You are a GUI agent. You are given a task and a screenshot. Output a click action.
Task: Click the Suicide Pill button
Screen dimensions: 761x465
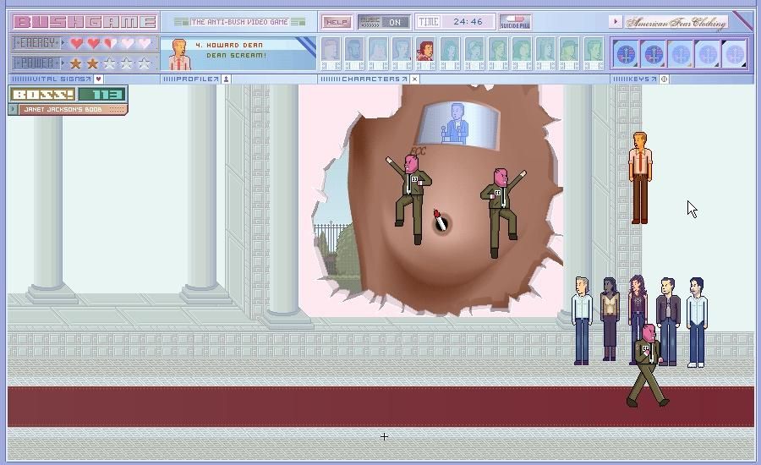click(514, 22)
